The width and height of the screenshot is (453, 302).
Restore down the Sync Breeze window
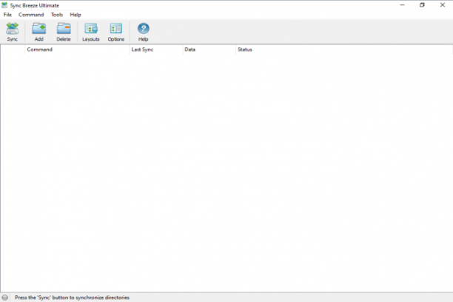(422, 5)
